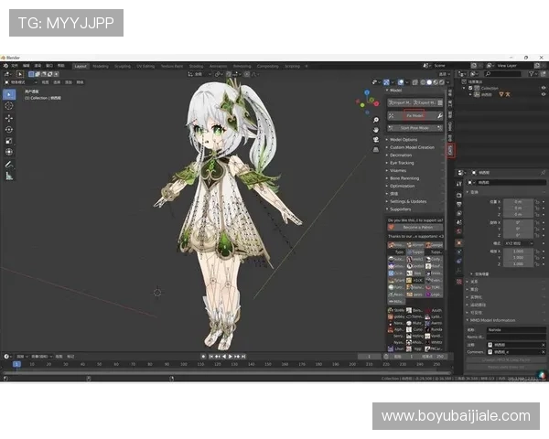Open the UV Editing workspace tab
The image size is (549, 439).
coord(146,66)
